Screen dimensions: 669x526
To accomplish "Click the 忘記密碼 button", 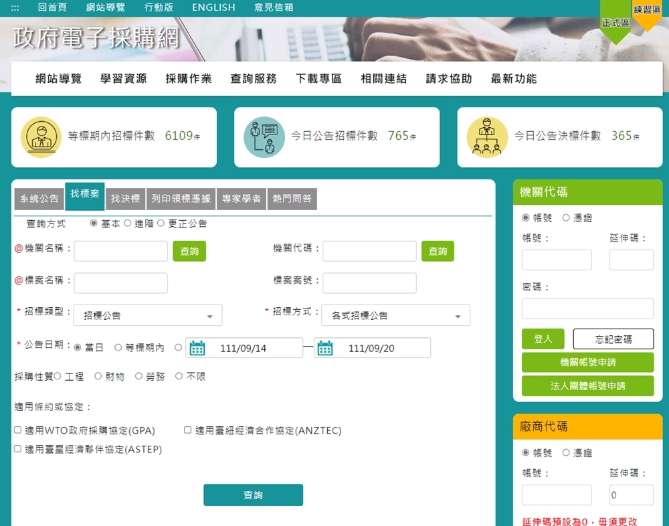I will click(x=613, y=339).
